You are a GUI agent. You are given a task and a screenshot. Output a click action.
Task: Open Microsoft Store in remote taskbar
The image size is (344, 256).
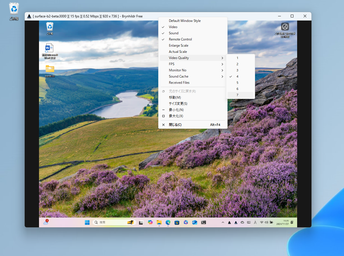(x=177, y=223)
